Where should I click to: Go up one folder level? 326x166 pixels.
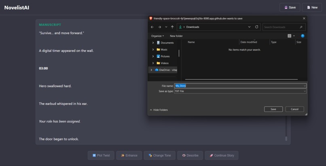(172, 27)
